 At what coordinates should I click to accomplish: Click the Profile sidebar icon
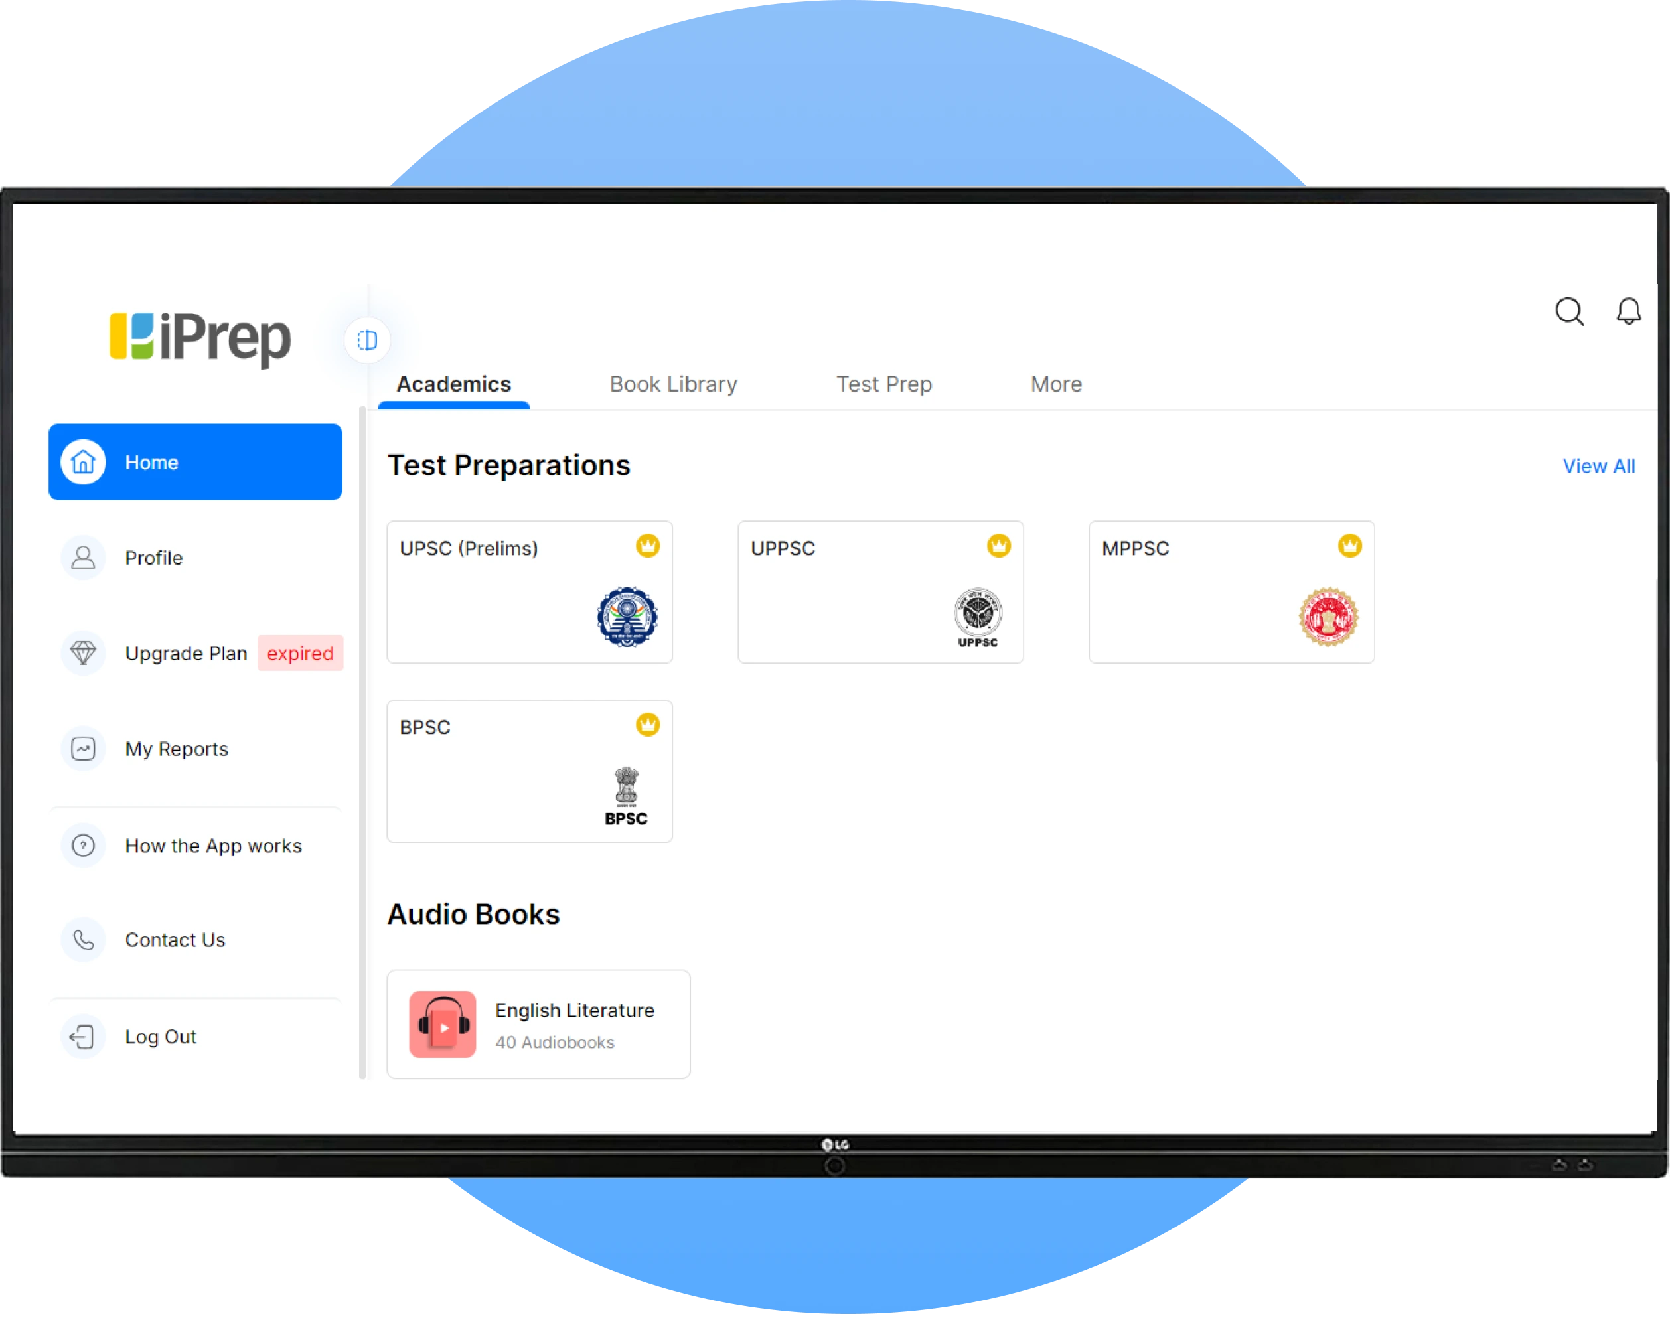[x=86, y=557]
